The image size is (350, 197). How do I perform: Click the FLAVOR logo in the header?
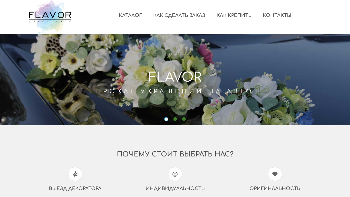click(x=50, y=17)
